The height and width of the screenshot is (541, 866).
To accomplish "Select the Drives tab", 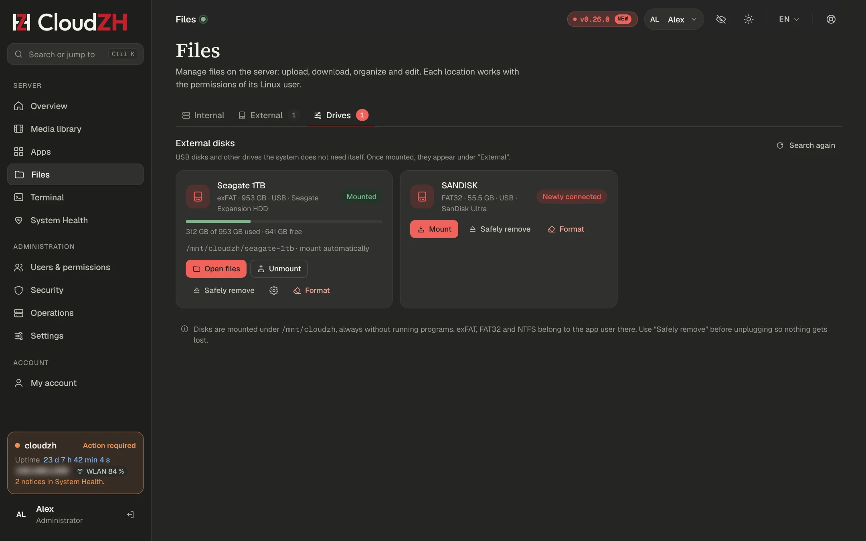I will pyautogui.click(x=341, y=115).
